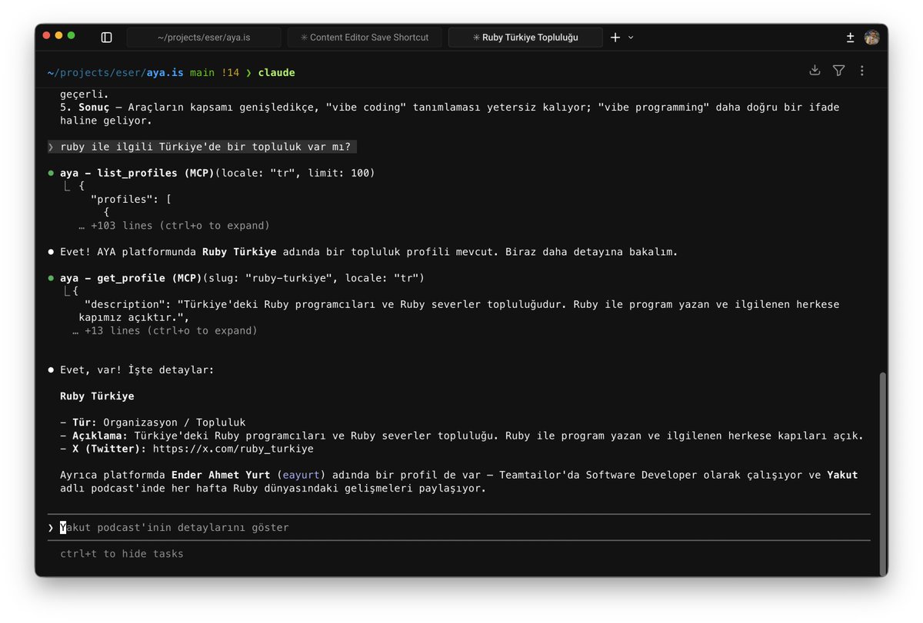Click the 'Evet! AYA platformunda' response line
923x623 pixels.
tap(369, 251)
